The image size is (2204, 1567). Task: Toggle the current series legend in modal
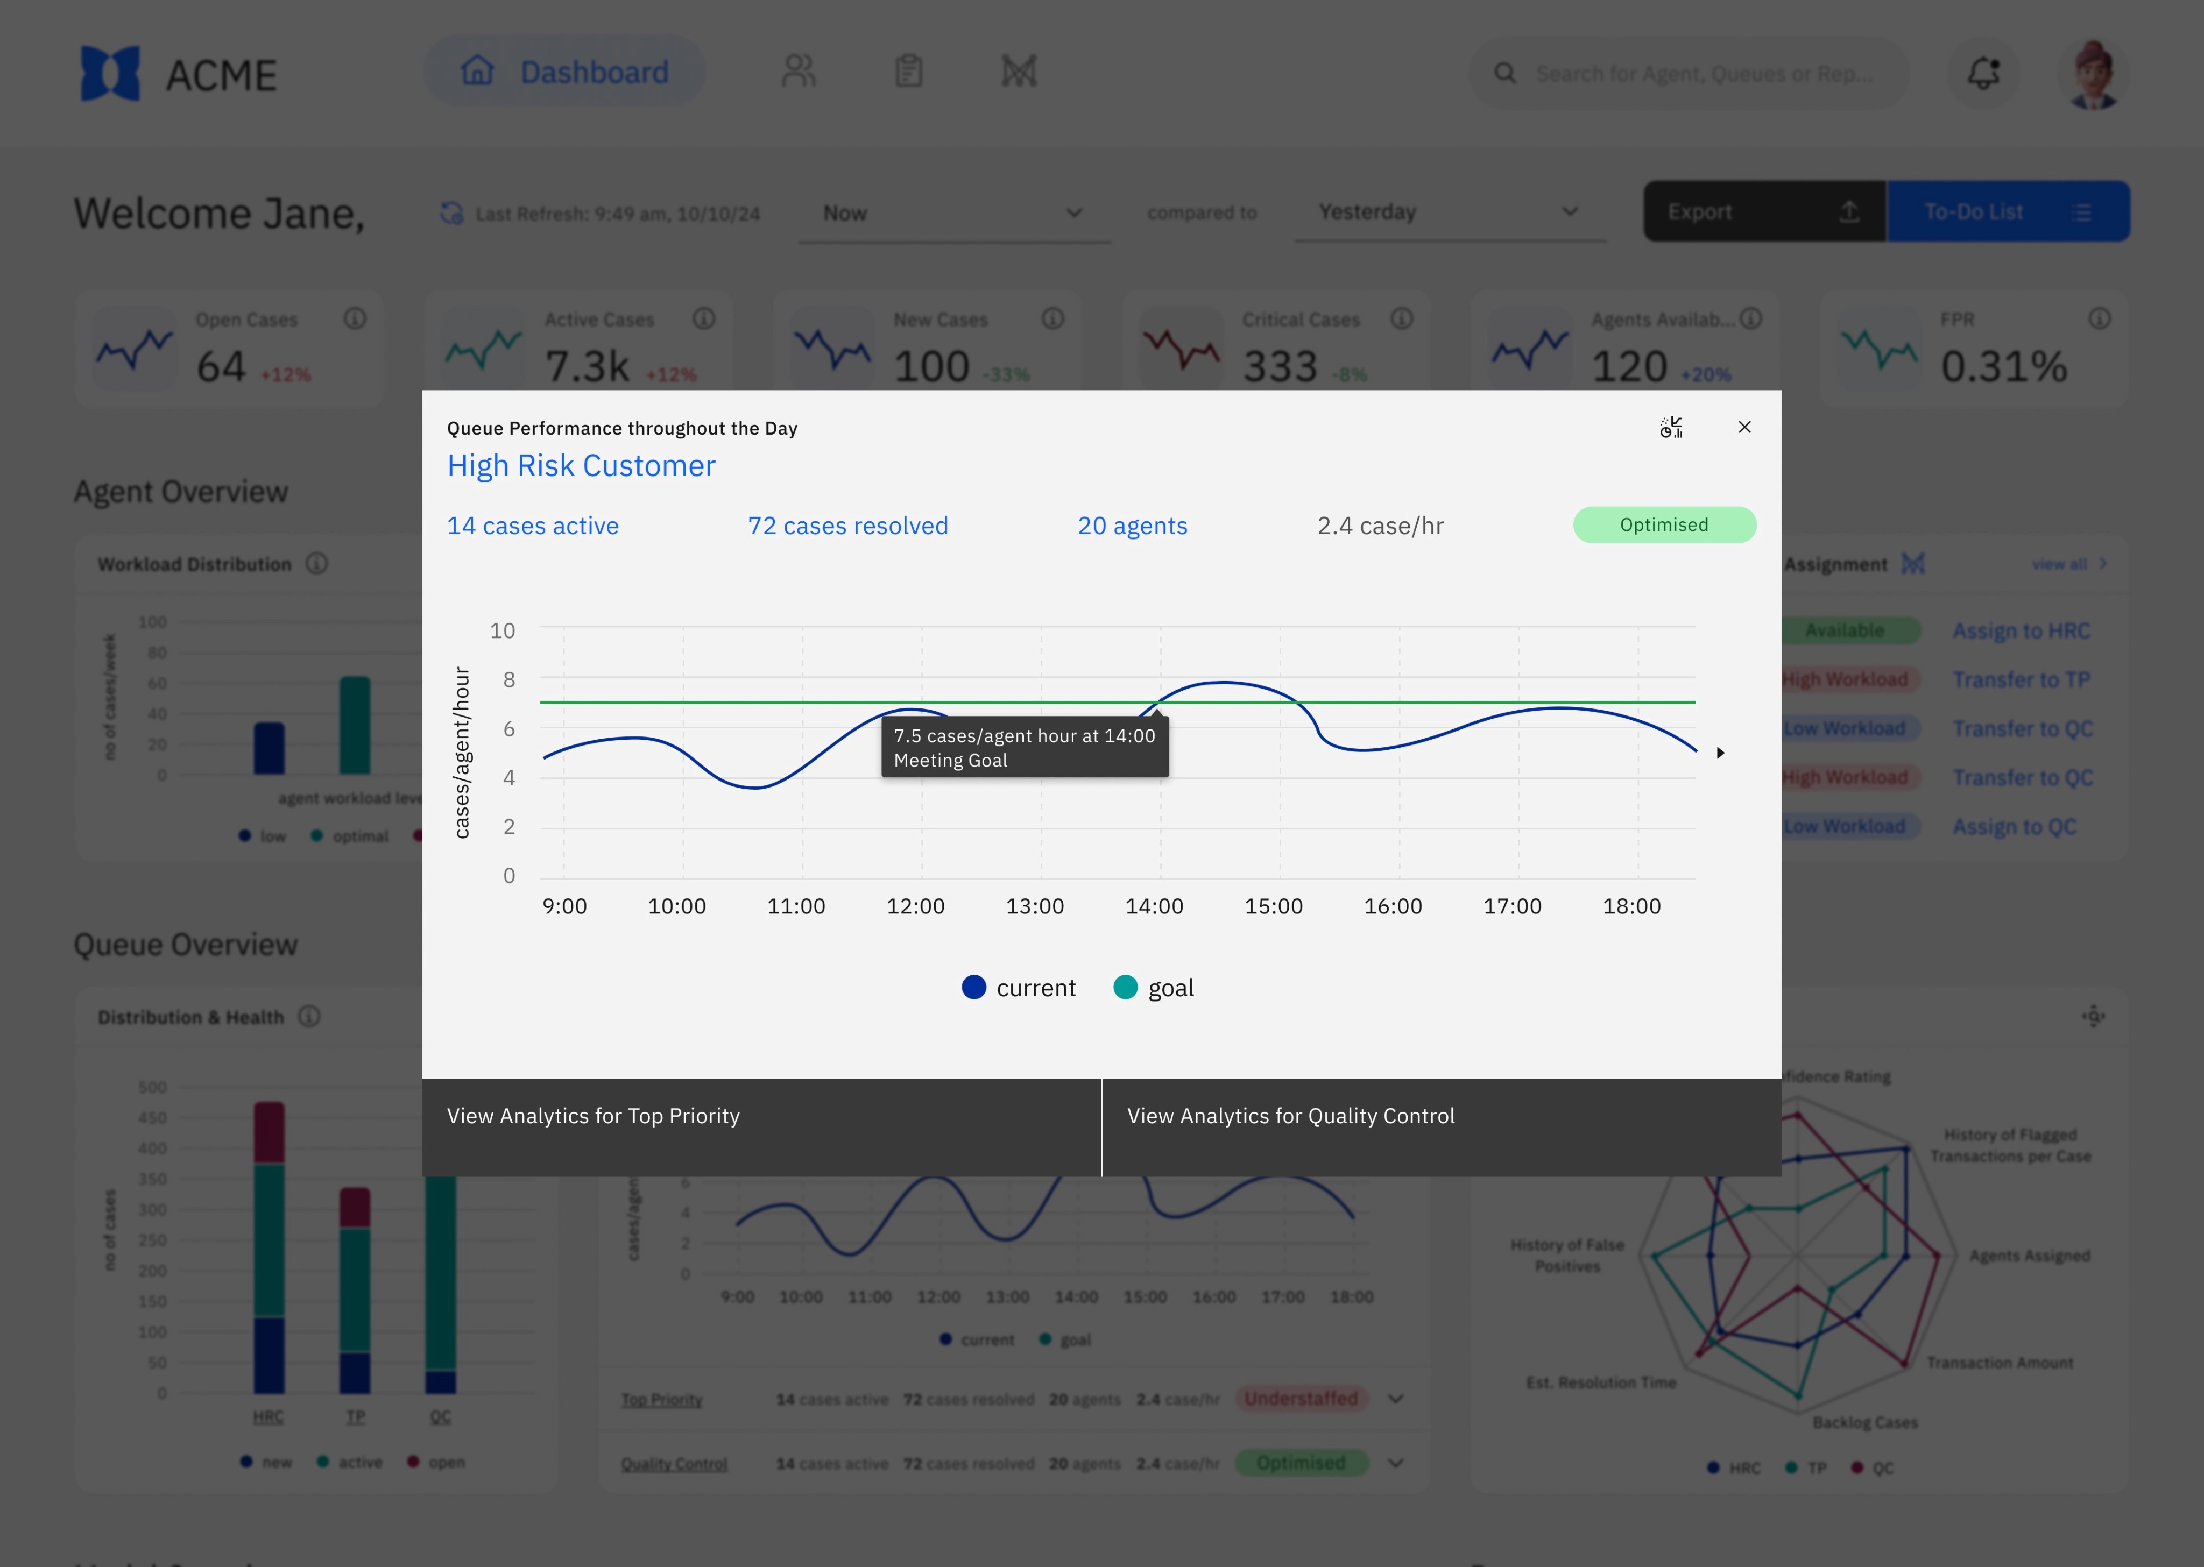[x=1019, y=988]
